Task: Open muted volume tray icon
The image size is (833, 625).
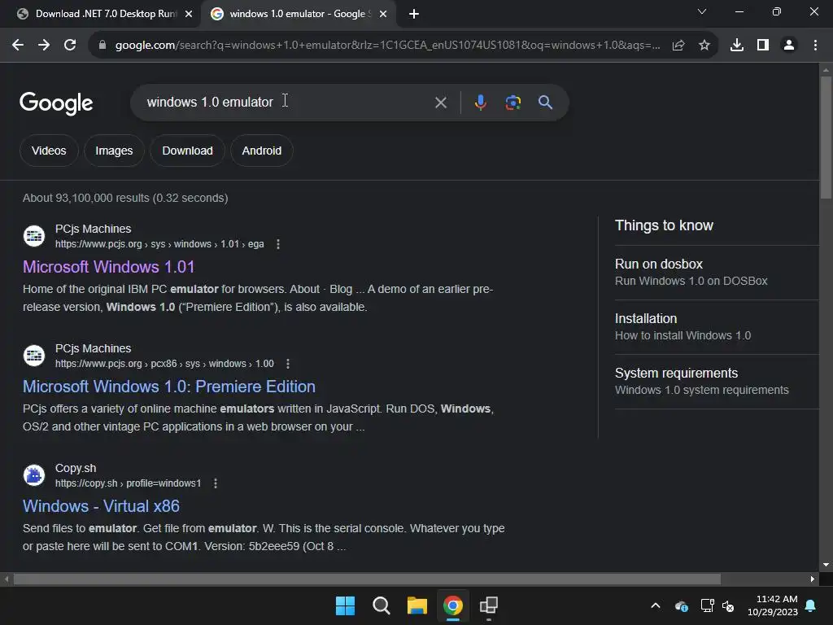Action: click(728, 605)
